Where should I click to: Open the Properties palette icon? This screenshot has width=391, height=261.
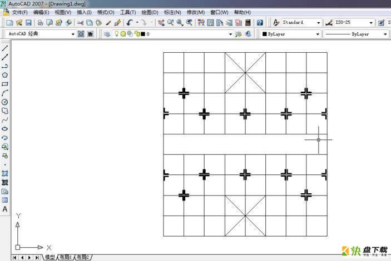[201, 23]
